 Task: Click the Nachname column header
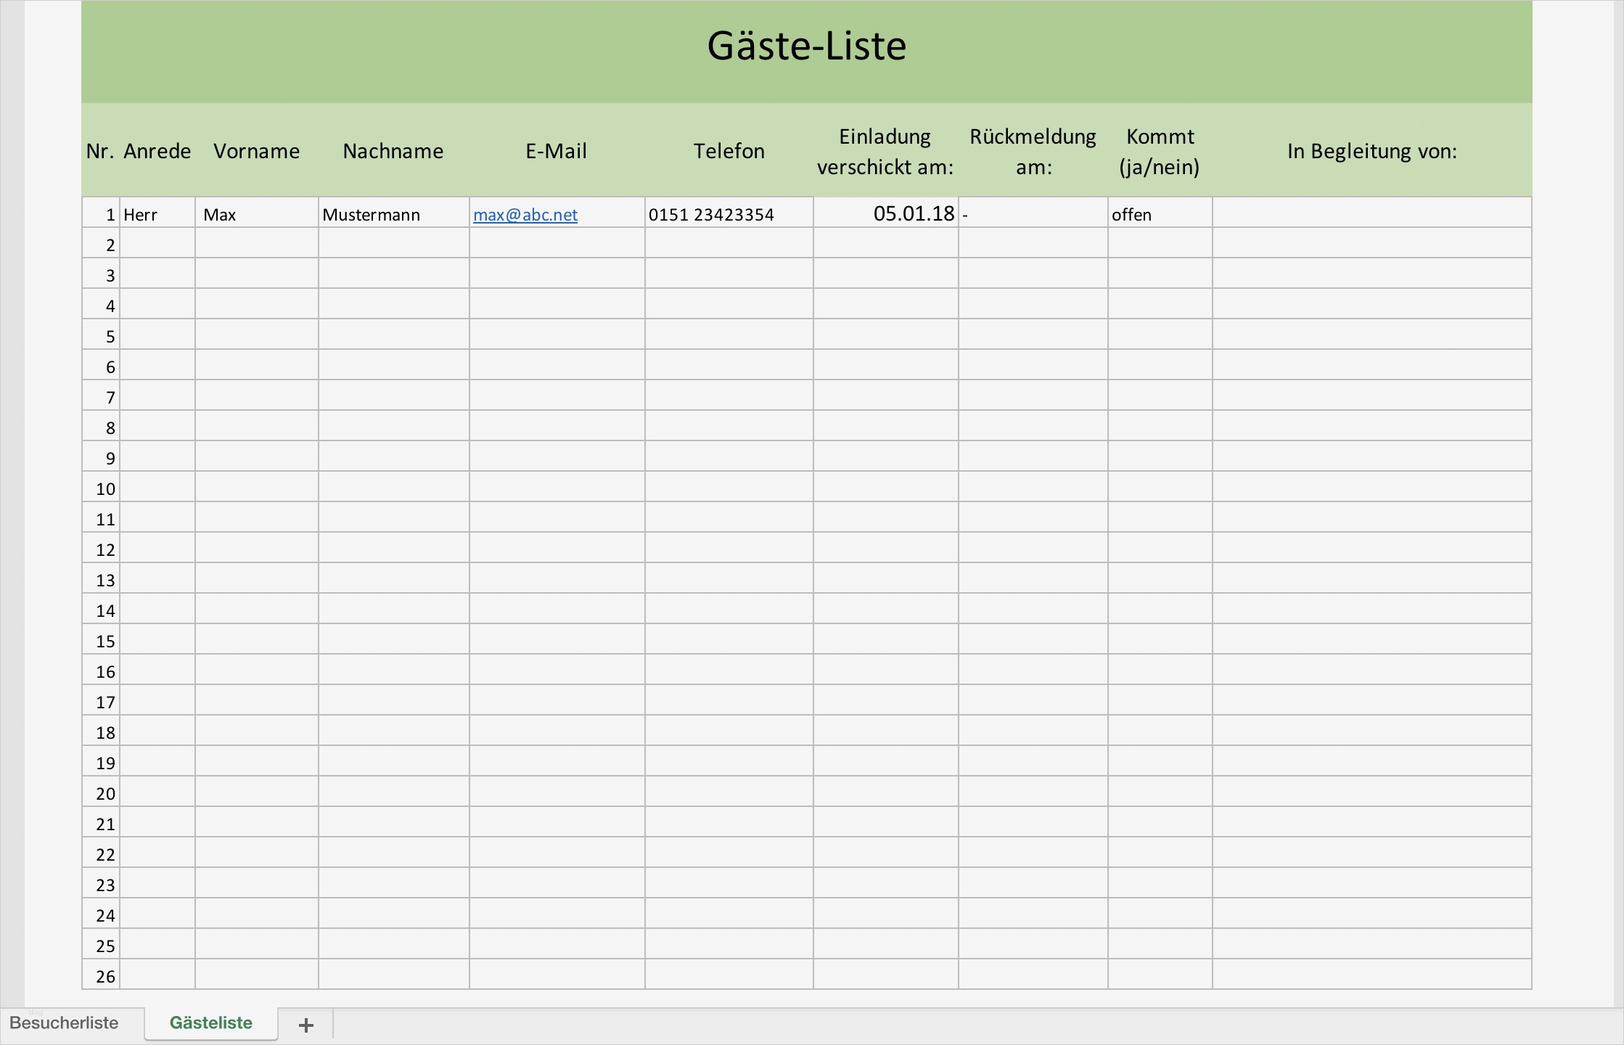coord(393,151)
